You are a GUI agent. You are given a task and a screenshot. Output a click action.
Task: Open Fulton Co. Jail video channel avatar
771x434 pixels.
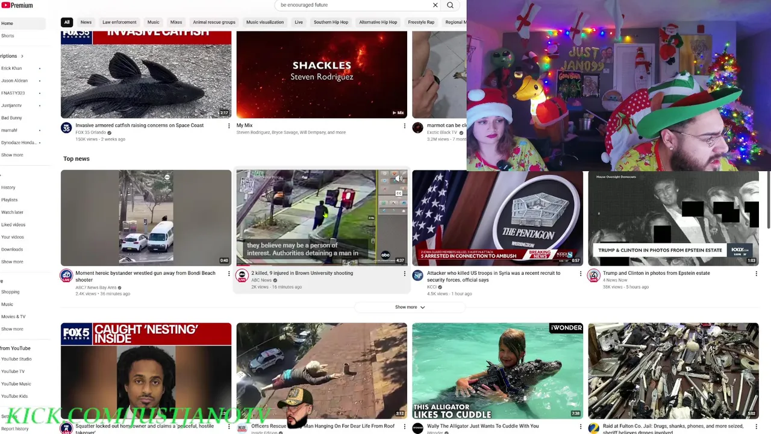(x=594, y=429)
